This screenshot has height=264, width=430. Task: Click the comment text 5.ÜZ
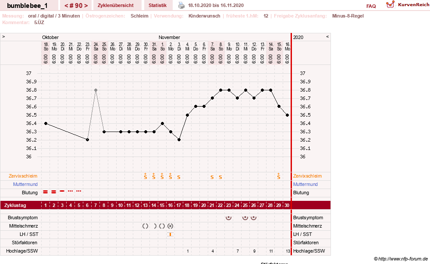pos(39,22)
